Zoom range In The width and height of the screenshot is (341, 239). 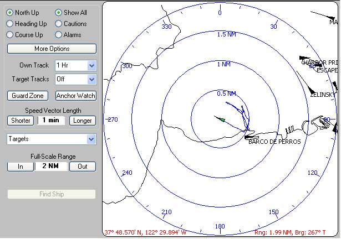point(20,167)
